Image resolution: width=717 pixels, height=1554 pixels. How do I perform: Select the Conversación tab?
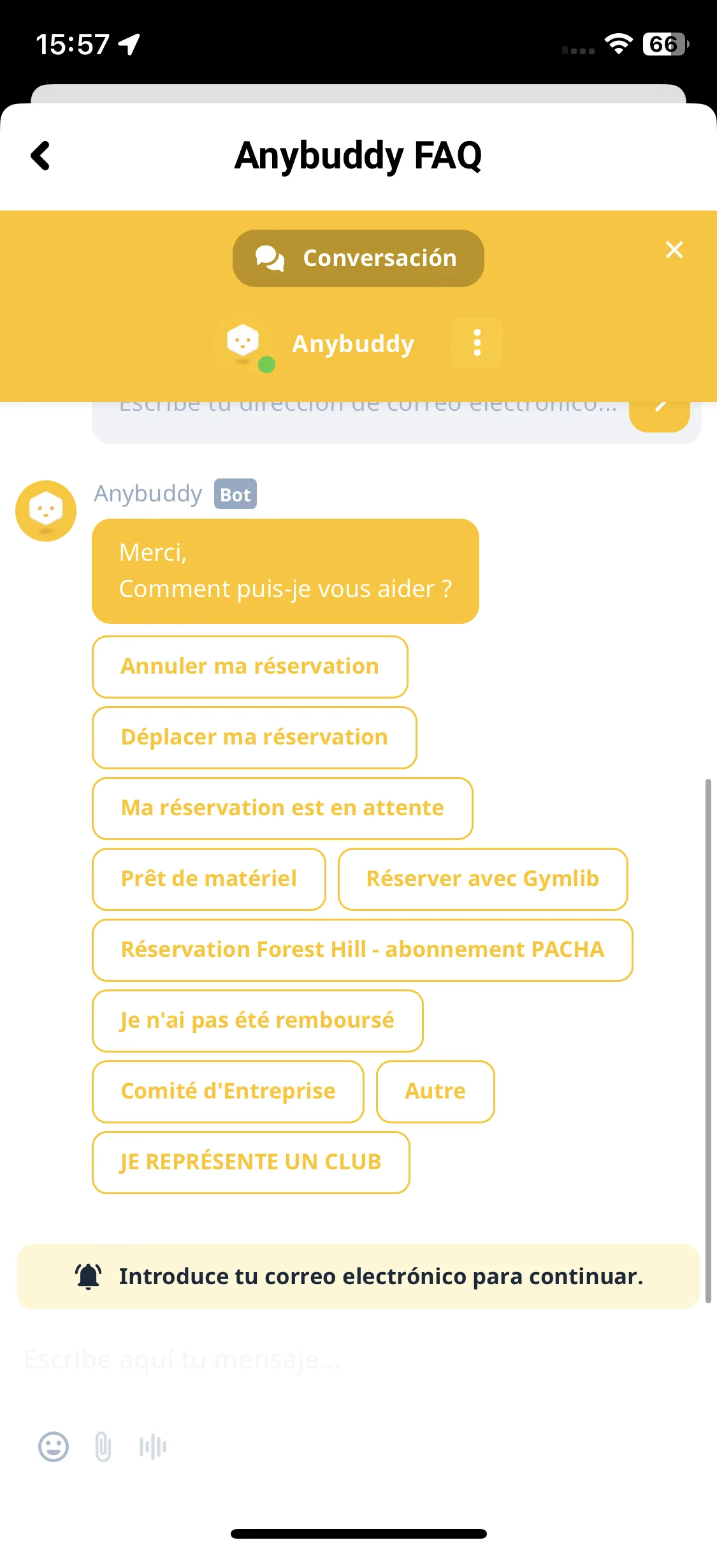[x=358, y=258]
